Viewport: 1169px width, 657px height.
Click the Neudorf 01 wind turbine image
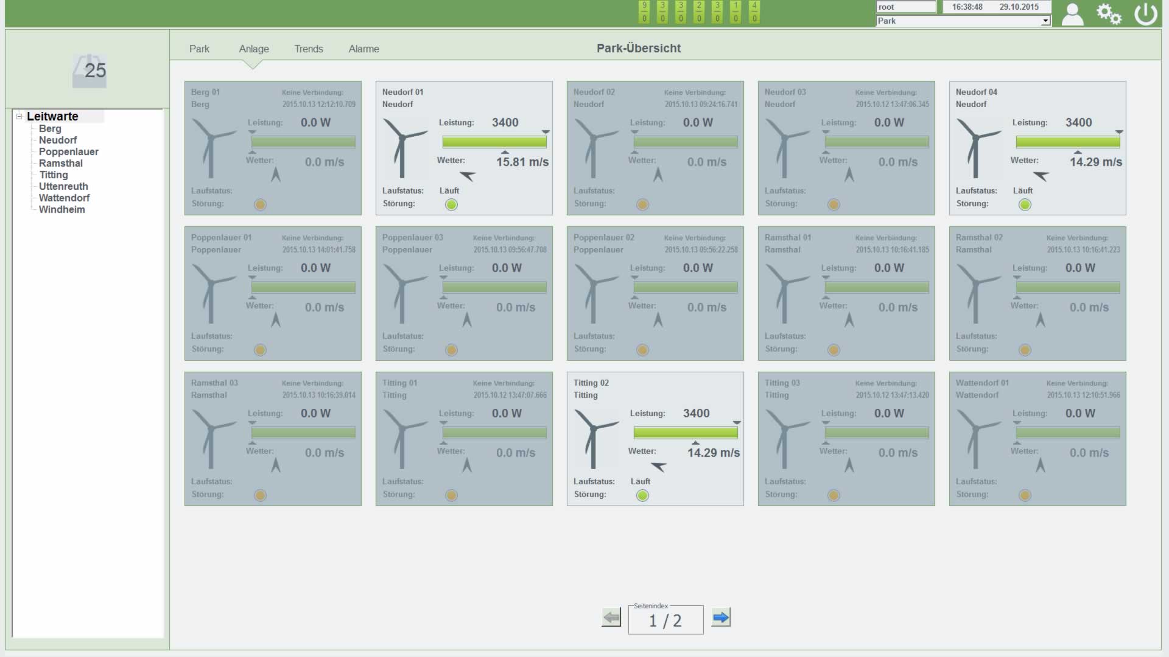(x=404, y=148)
